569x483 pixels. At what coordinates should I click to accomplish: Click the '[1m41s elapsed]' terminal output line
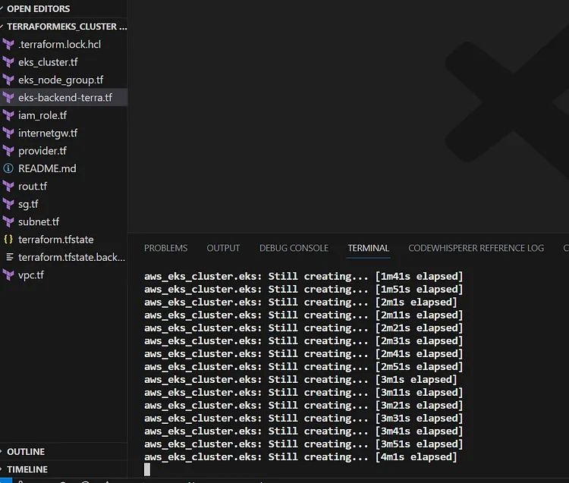303,276
